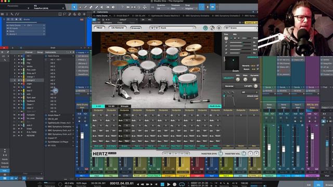This screenshot has height=187, width=333.
Task: Select the Mute speaker tool
Action: point(113,7)
